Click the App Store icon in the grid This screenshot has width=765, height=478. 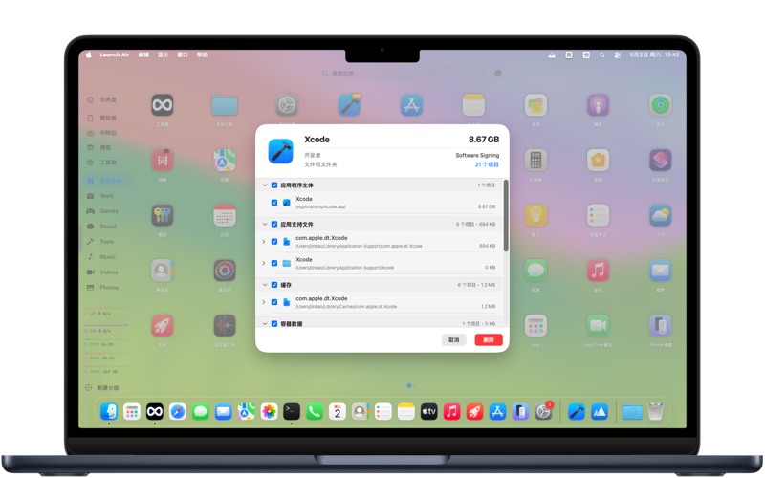(x=411, y=105)
